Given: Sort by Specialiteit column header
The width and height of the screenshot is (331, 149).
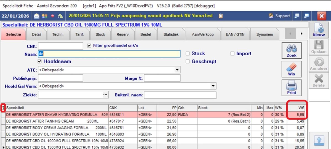Looking at the screenshot, I should tap(57, 108).
